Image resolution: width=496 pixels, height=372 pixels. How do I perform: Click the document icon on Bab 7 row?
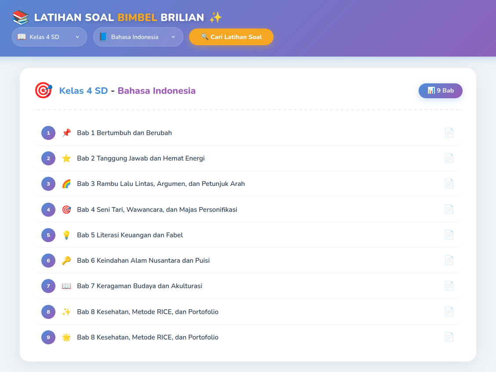(449, 286)
